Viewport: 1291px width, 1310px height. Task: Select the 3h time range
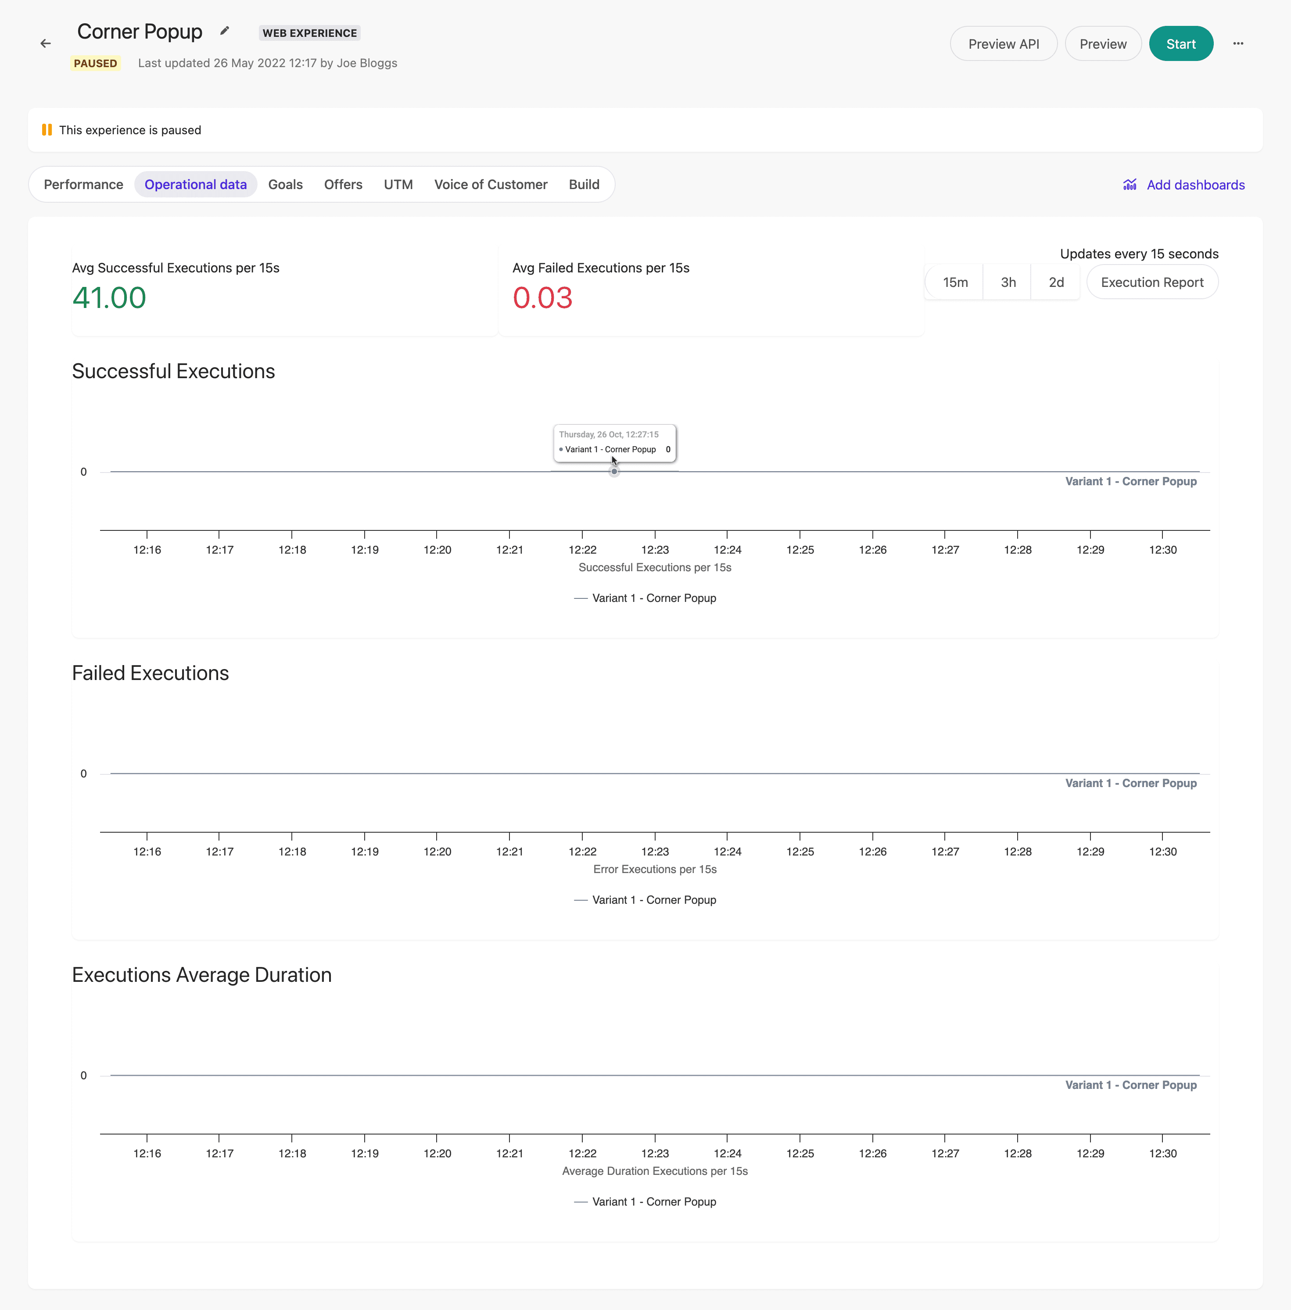coord(1008,282)
